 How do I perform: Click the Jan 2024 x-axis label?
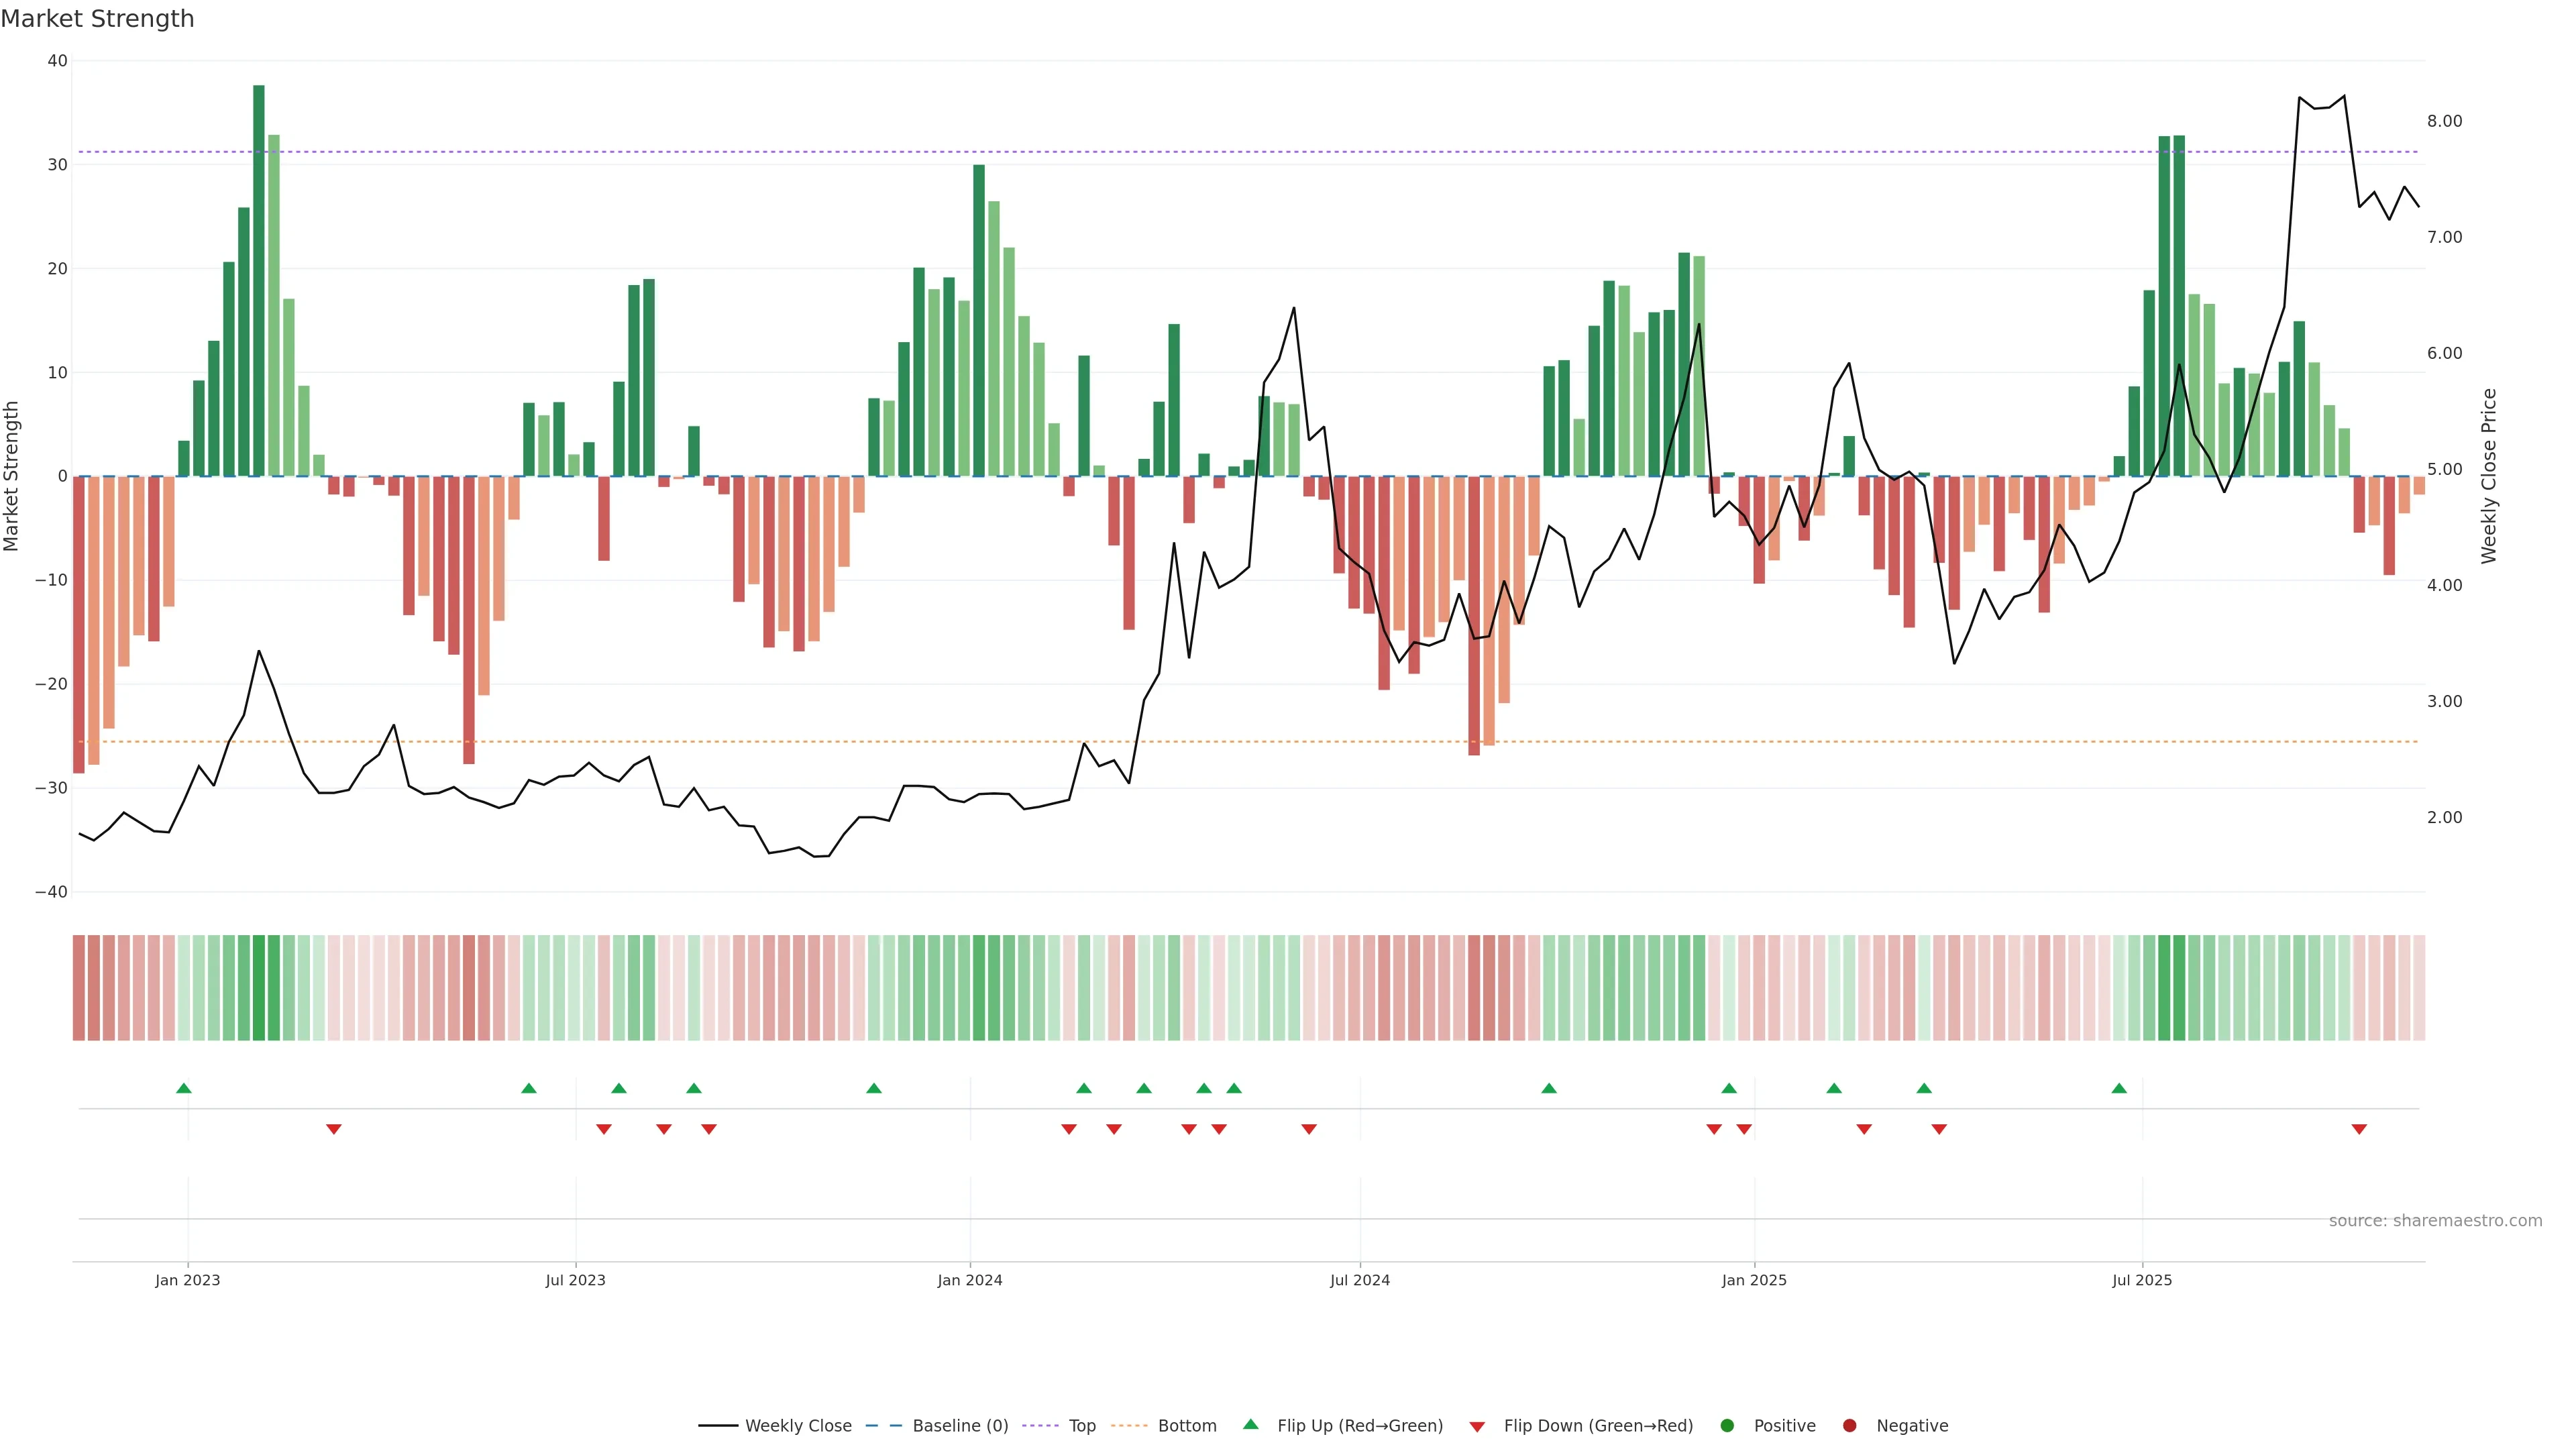click(969, 1280)
